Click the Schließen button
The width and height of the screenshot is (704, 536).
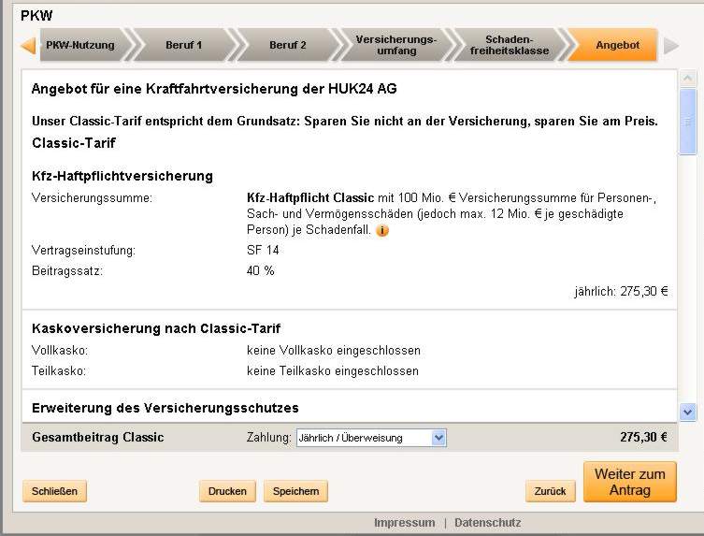pos(54,491)
